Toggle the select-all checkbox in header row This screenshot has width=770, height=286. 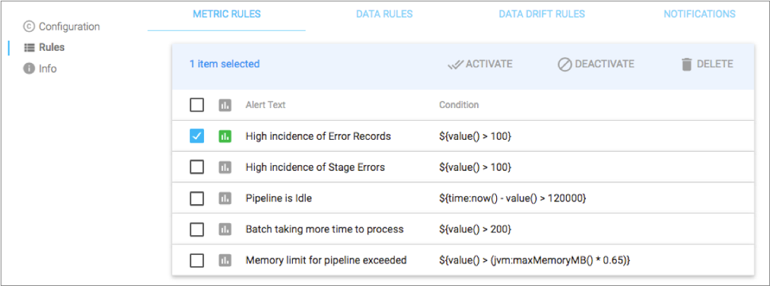coord(197,105)
